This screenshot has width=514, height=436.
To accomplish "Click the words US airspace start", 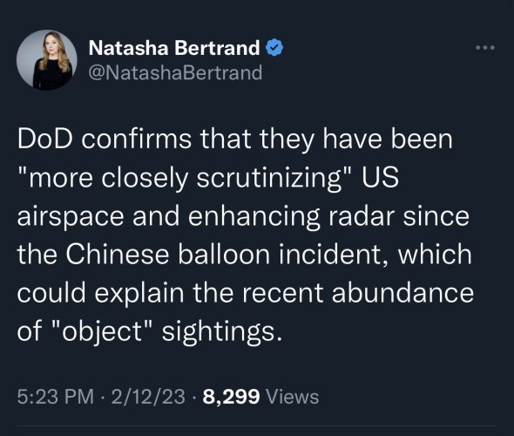I will tap(380, 178).
